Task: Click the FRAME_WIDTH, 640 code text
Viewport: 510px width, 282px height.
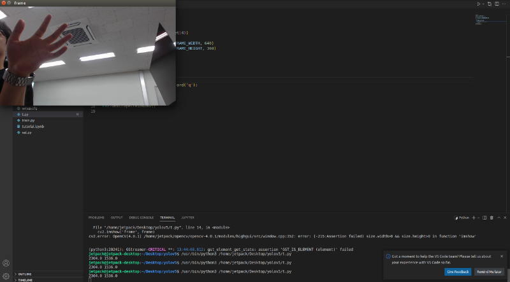Action: [194, 43]
